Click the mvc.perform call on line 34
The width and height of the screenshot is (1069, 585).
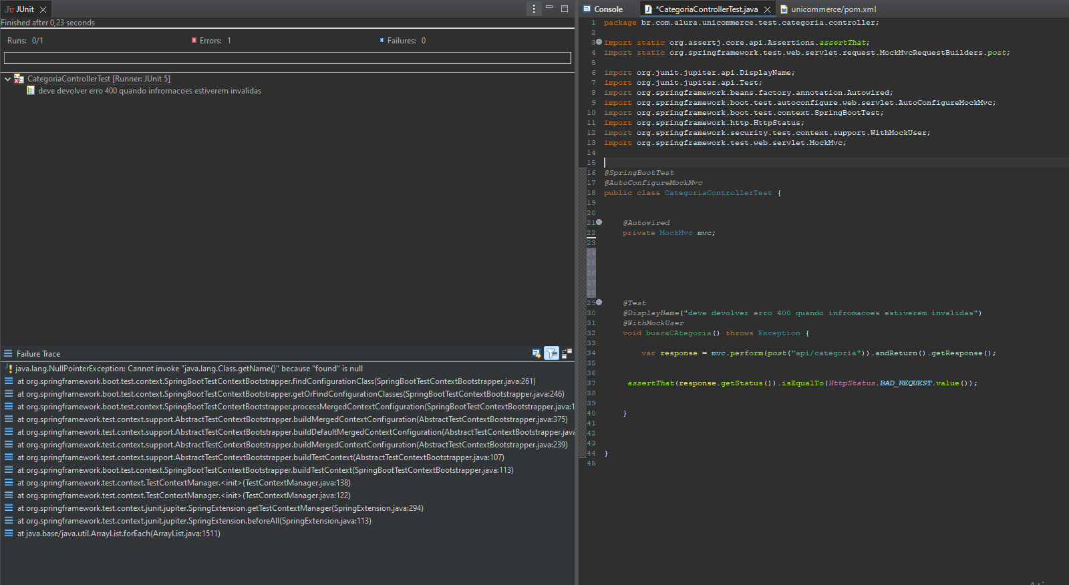click(737, 353)
